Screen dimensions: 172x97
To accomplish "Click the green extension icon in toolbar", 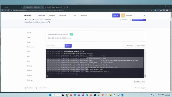I will click(x=155, y=10).
